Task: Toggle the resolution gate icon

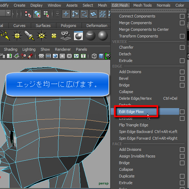Action: tap(55, 56)
